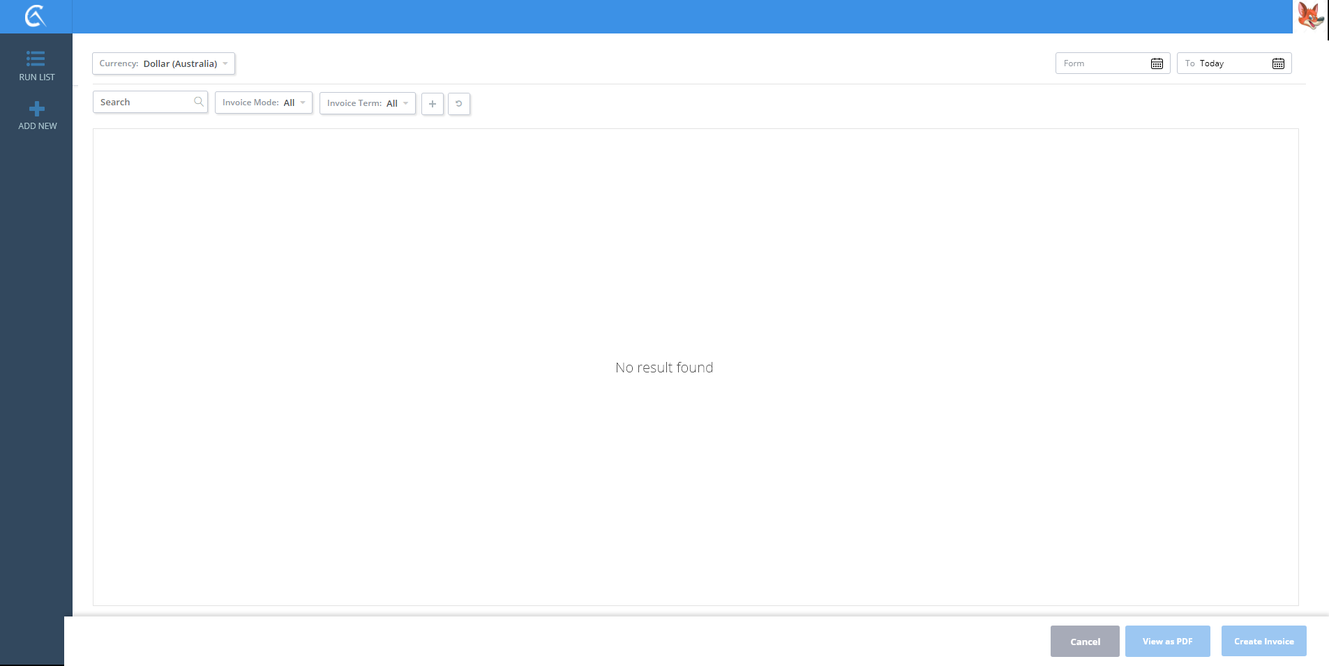Click the magnifier icon in the Search box
This screenshot has width=1329, height=666.
199,102
